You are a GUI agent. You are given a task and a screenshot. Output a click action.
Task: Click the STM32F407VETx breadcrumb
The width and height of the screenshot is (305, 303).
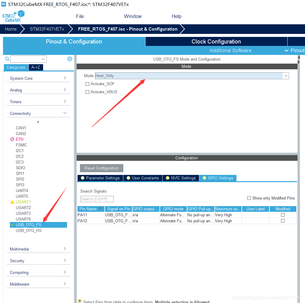click(x=47, y=29)
